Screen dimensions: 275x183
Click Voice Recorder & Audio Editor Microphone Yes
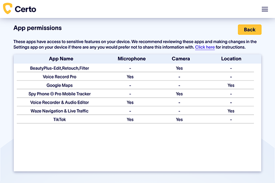click(130, 102)
